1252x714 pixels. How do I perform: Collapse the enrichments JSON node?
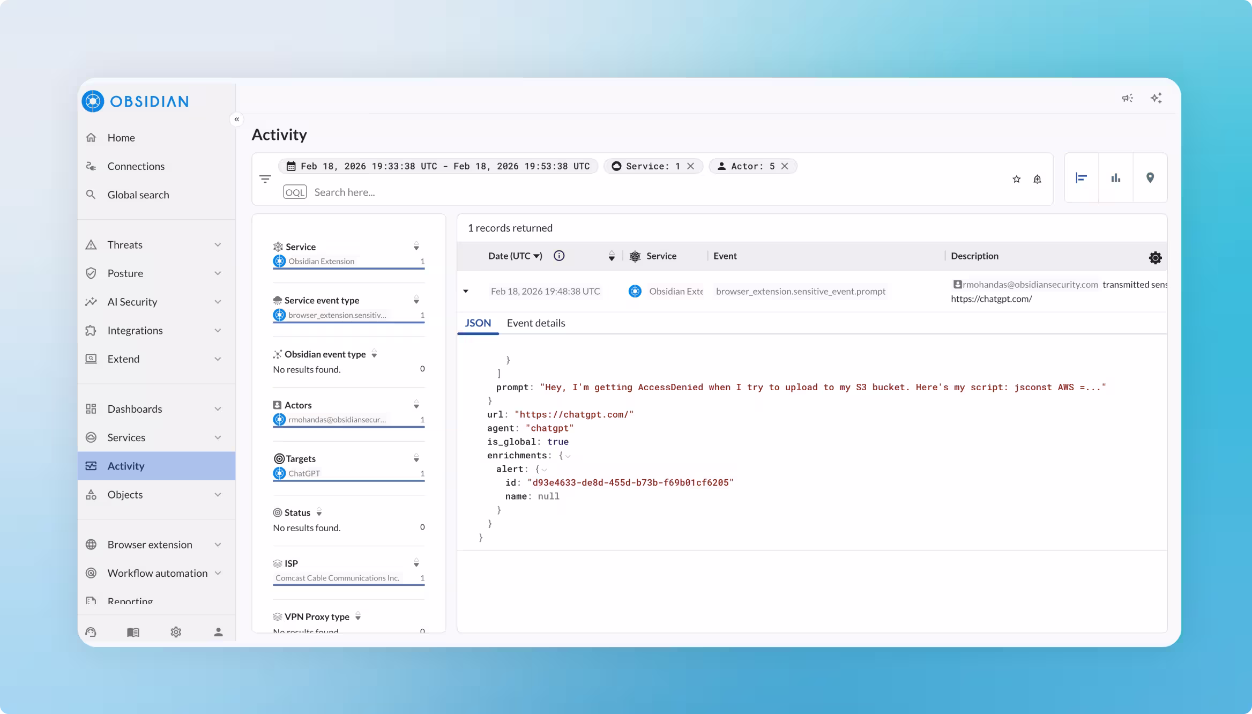point(569,456)
